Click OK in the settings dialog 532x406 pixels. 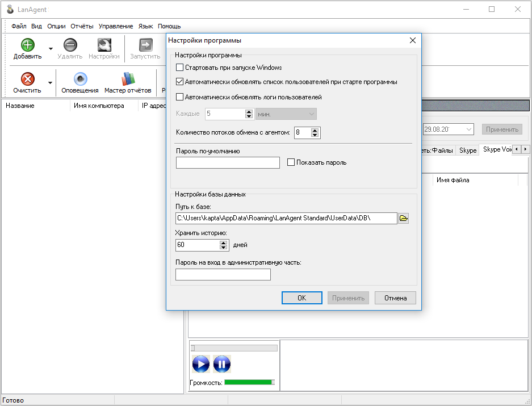[301, 298]
